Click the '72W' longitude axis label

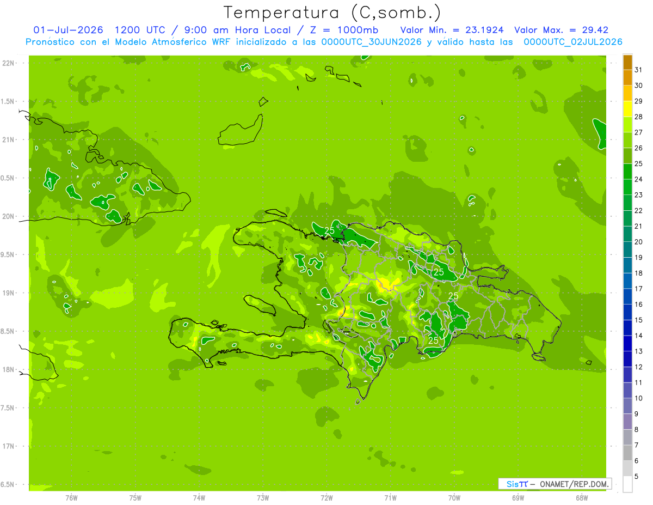pyautogui.click(x=326, y=498)
